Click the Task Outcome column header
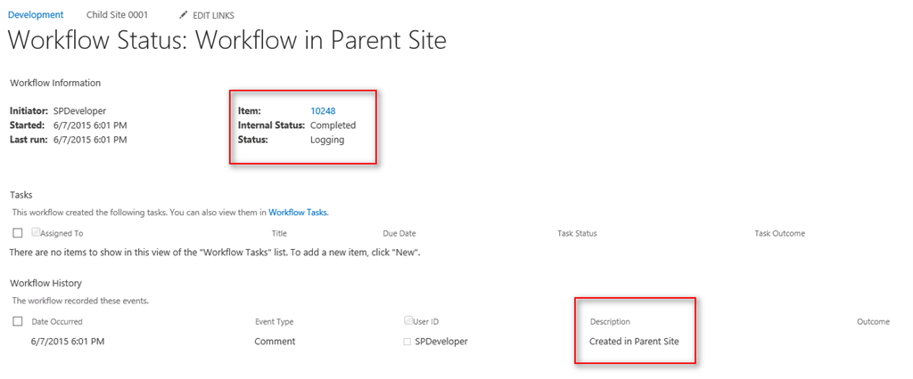 coord(779,233)
